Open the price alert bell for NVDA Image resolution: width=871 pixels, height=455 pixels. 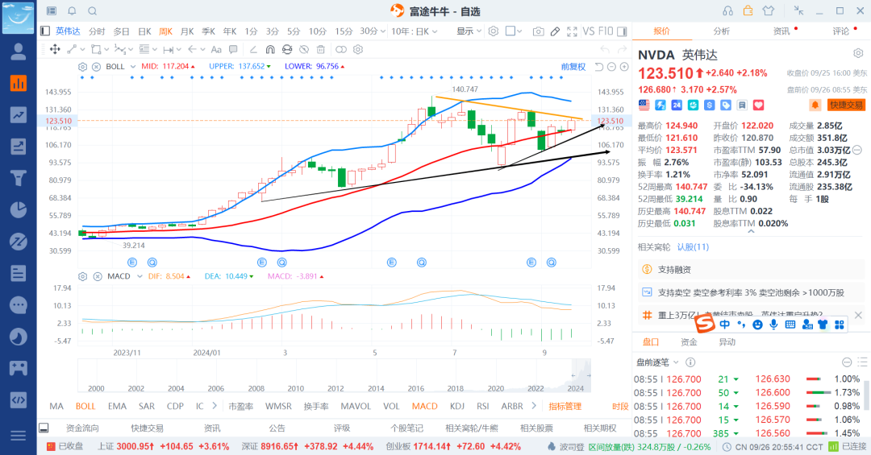point(815,105)
